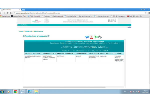This screenshot has height=100, width=150.
Task: Sort by Servidor Público column
Action: (33, 53)
